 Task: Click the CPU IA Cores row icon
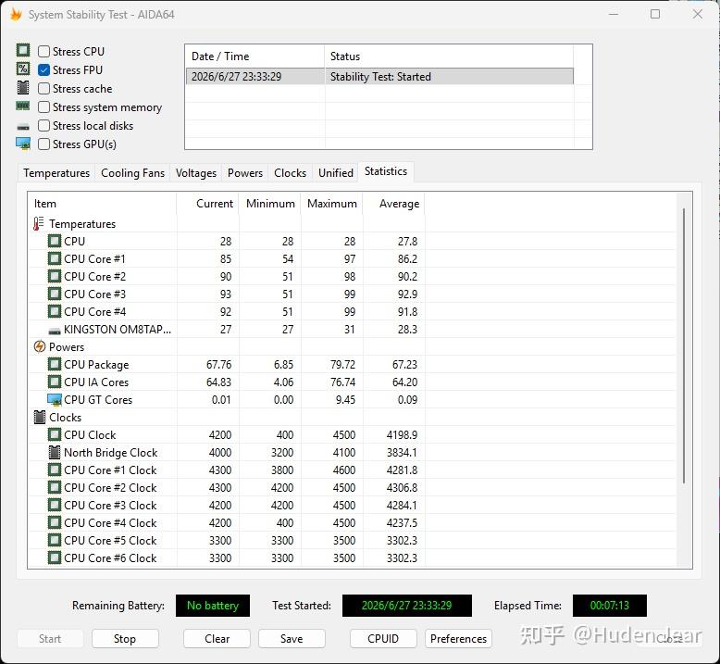(55, 382)
